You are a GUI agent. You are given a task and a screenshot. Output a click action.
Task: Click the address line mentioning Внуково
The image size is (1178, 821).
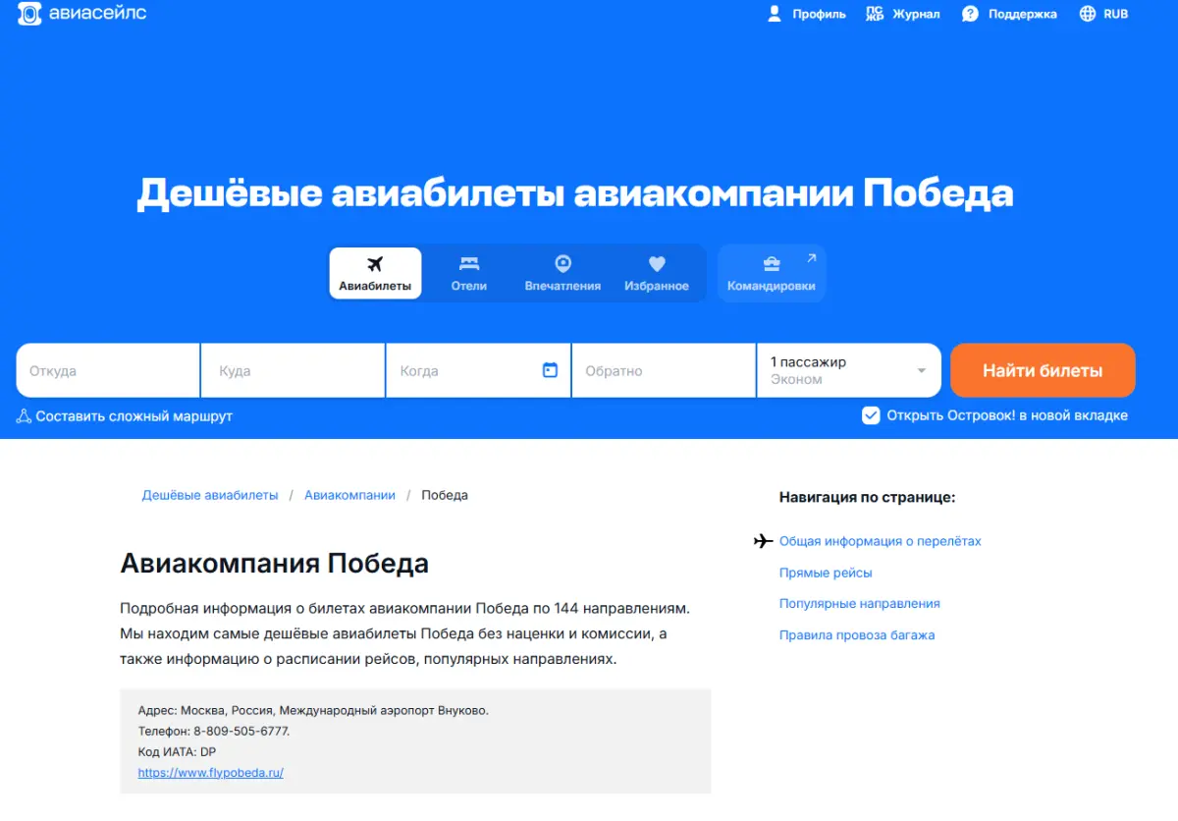pyautogui.click(x=313, y=710)
